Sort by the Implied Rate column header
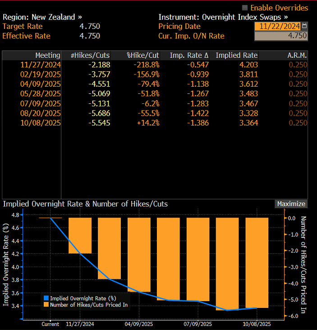 tap(234, 56)
